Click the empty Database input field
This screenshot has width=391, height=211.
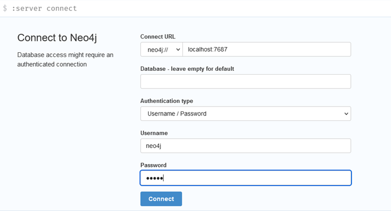245,82
